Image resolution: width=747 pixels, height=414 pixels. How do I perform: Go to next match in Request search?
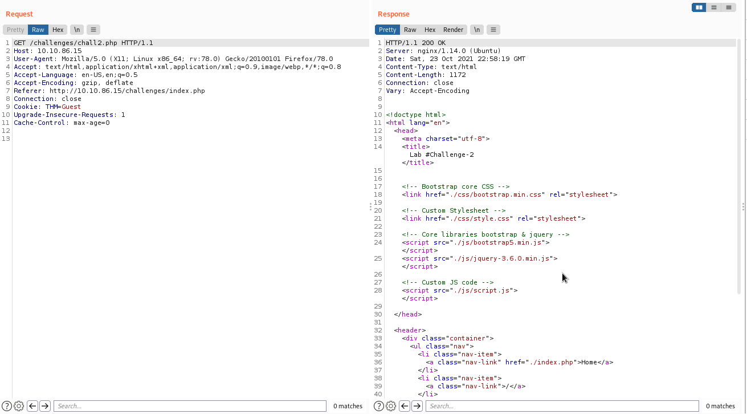tap(45, 406)
